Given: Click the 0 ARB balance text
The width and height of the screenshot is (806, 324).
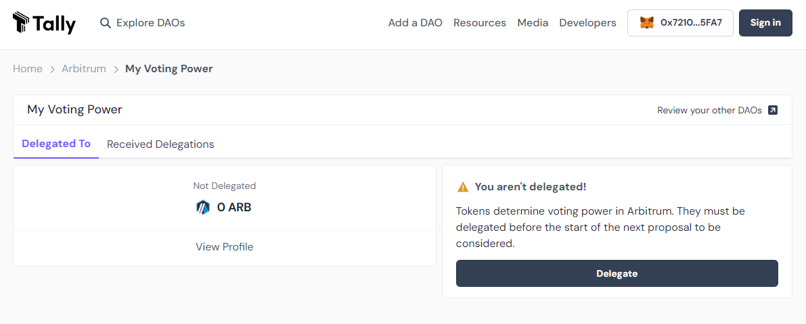Looking at the screenshot, I should pos(234,208).
